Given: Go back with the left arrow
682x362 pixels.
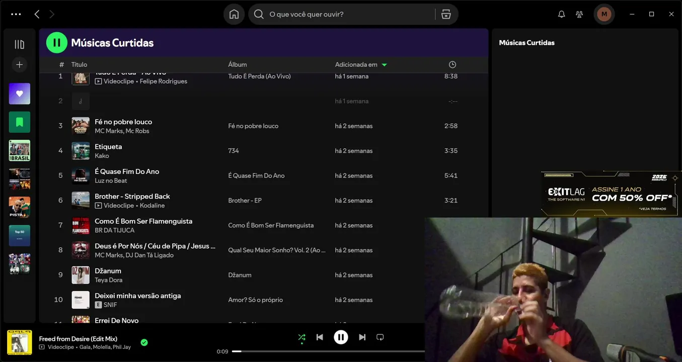Looking at the screenshot, I should tap(37, 14).
